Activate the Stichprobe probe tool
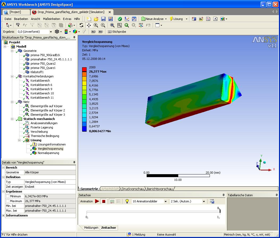Image resolution: width=280 pixels, height=238 pixels. [117, 32]
